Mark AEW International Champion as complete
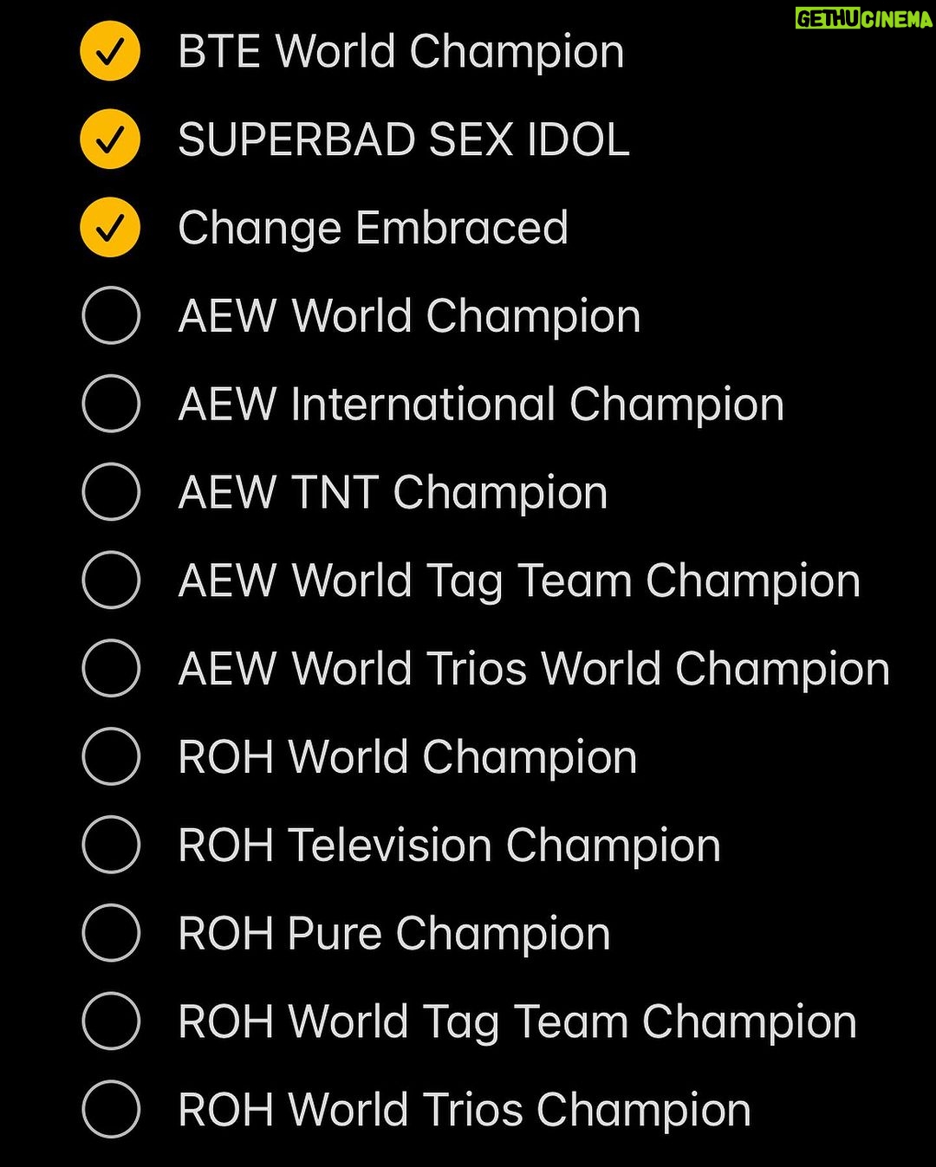This screenshot has width=936, height=1167. [x=111, y=405]
